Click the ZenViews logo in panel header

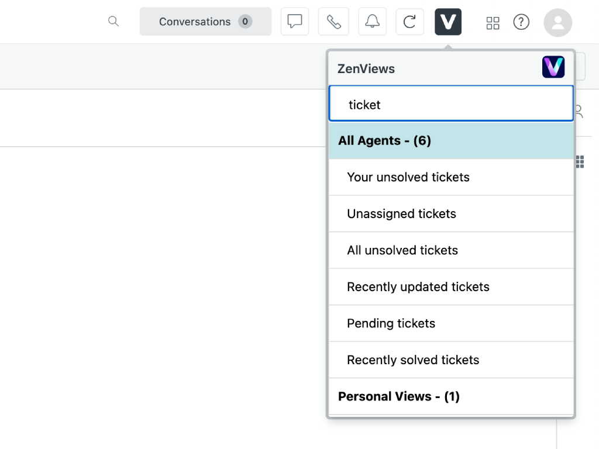(x=553, y=67)
